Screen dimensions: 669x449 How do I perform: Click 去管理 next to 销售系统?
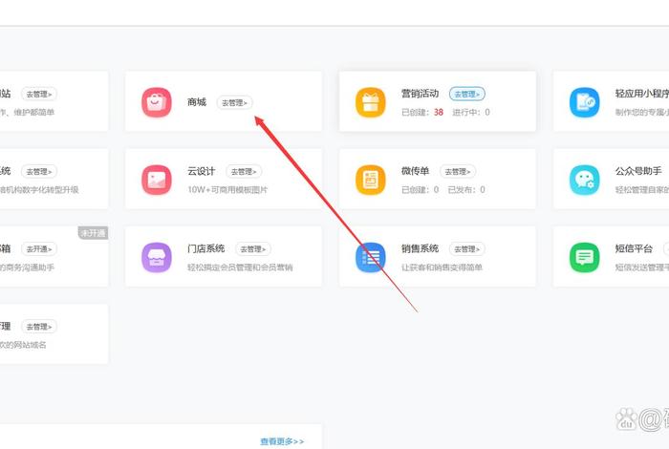(466, 249)
